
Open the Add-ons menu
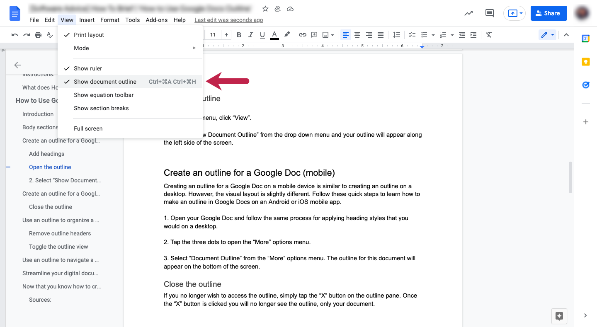coord(157,19)
